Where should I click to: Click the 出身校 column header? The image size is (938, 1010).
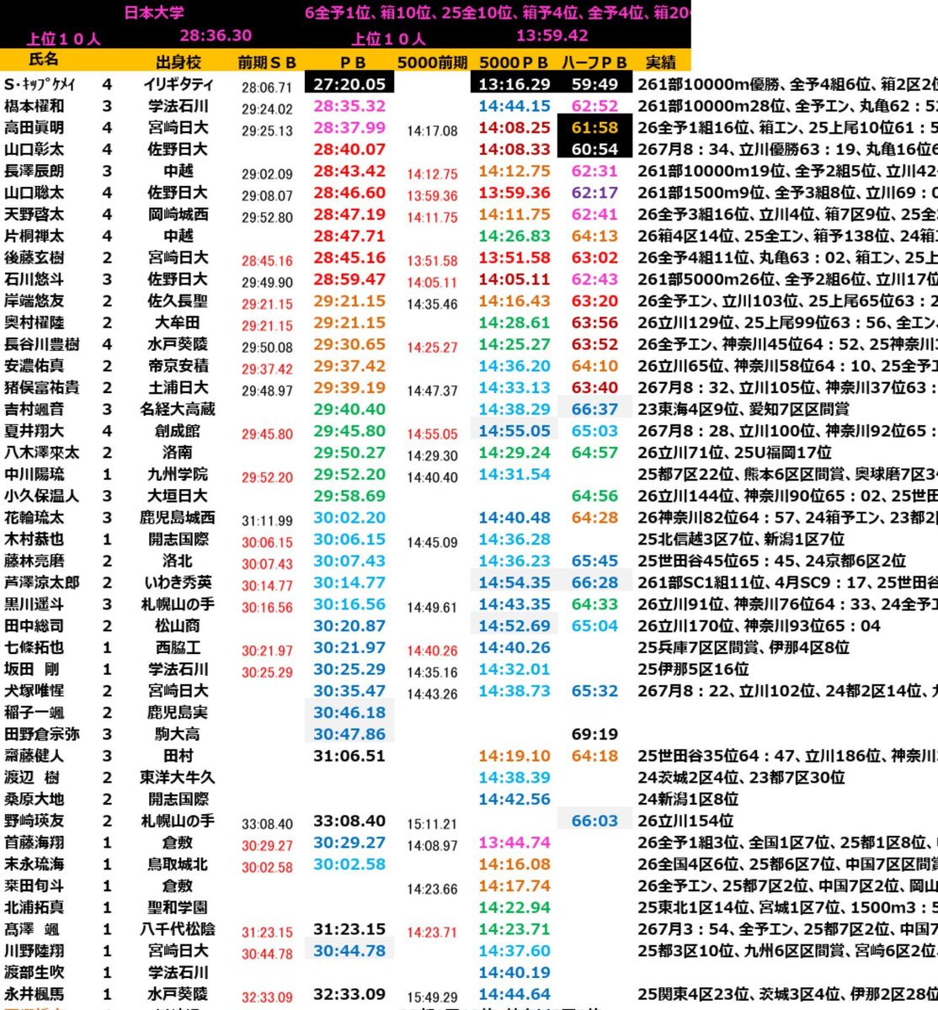coord(179,62)
